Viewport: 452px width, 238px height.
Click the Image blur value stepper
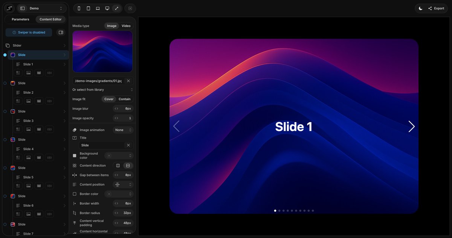(123, 108)
